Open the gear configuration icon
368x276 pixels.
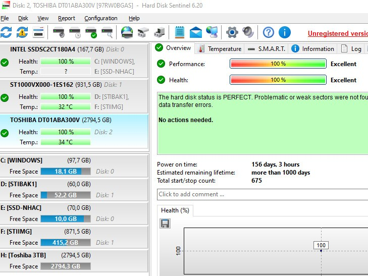pos(232,32)
